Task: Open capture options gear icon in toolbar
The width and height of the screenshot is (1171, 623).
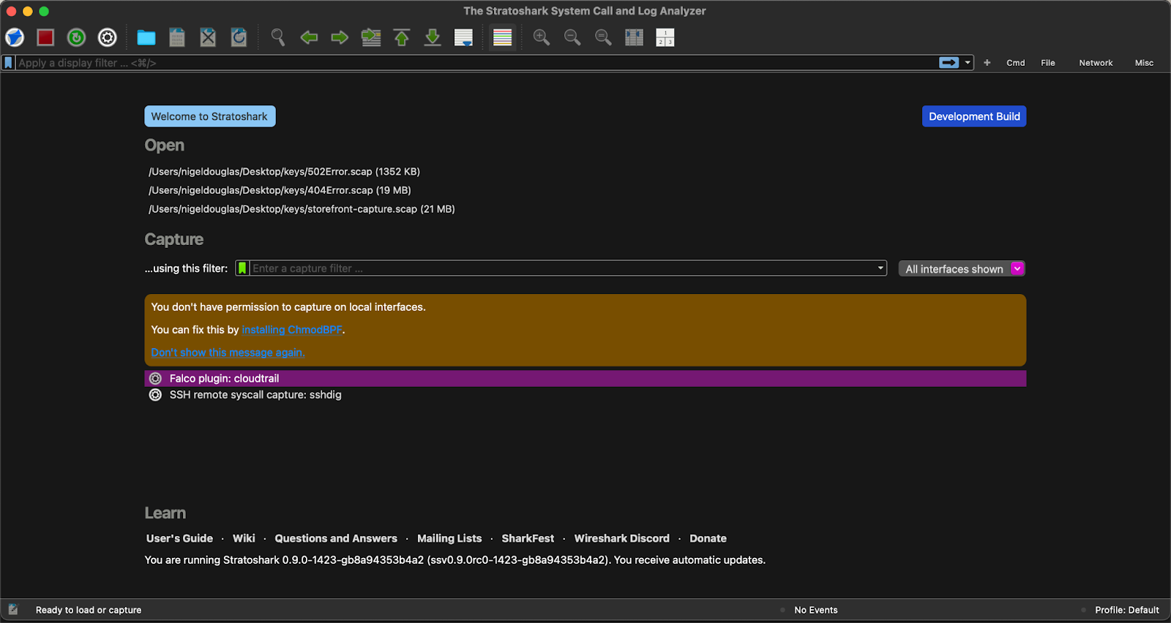Action: pos(108,37)
